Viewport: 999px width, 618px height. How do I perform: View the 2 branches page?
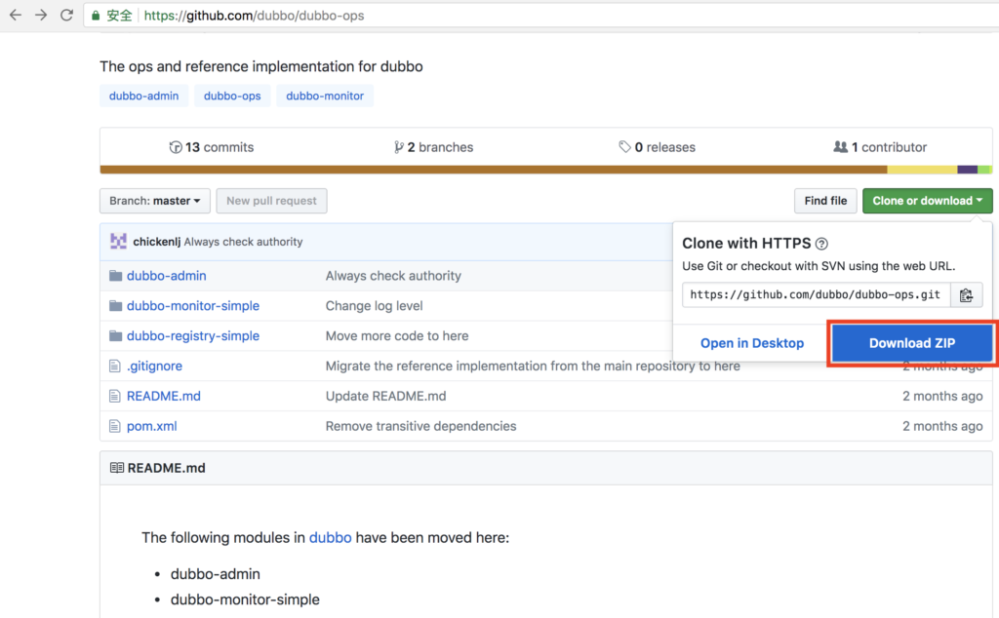click(434, 147)
